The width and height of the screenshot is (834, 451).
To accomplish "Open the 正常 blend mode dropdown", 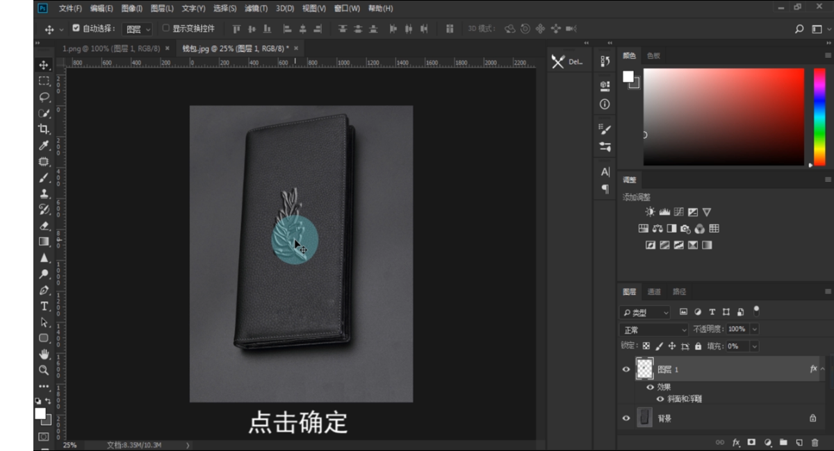I will pos(653,330).
